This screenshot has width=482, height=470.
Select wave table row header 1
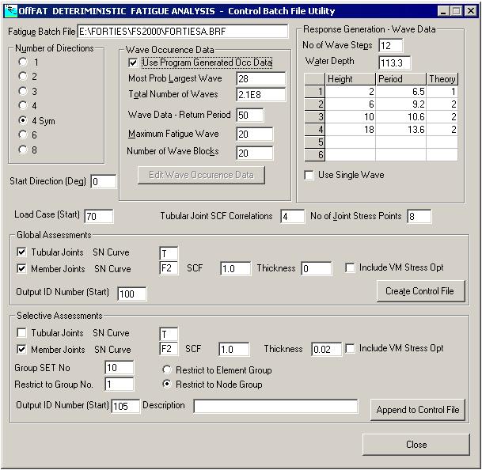[315, 92]
